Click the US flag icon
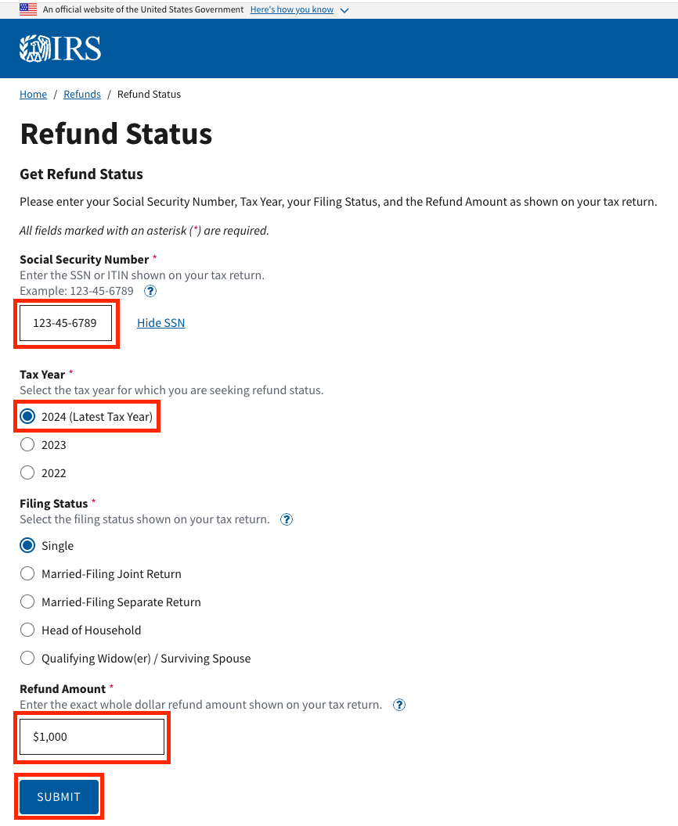Image resolution: width=678 pixels, height=826 pixels. pyautogui.click(x=28, y=9)
